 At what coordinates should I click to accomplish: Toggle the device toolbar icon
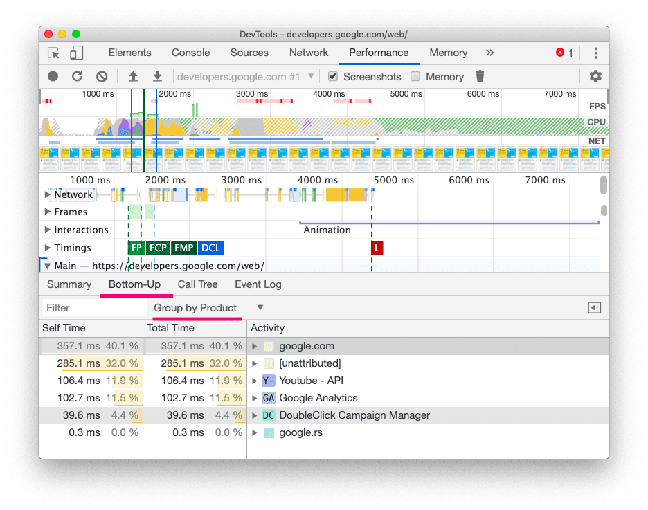tap(76, 53)
